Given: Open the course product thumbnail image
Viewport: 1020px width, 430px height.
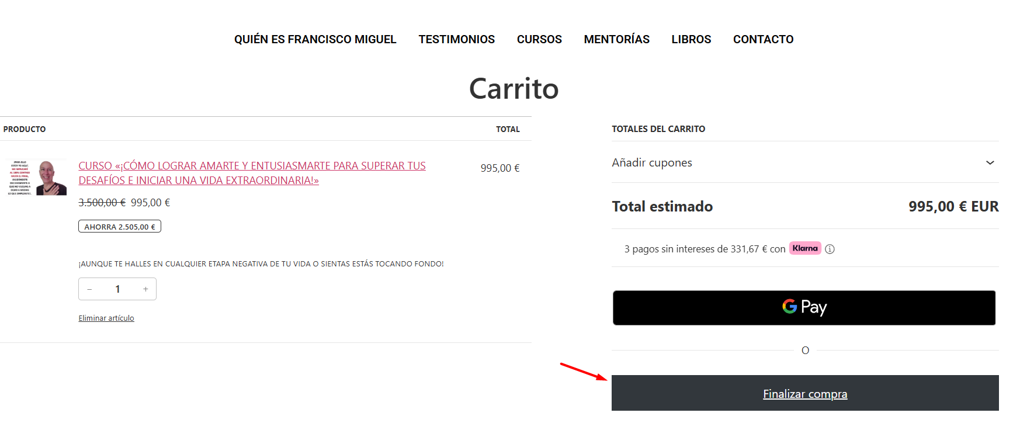Looking at the screenshot, I should 36,177.
